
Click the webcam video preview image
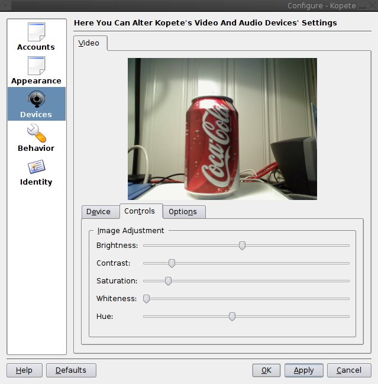[x=222, y=129]
